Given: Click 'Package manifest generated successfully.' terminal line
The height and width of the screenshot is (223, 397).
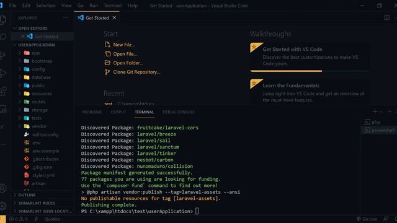Looking at the screenshot, I should click(136, 173).
